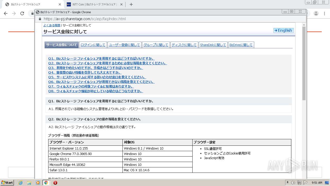
Task: Open the Windows Start menu
Action: [7, 183]
